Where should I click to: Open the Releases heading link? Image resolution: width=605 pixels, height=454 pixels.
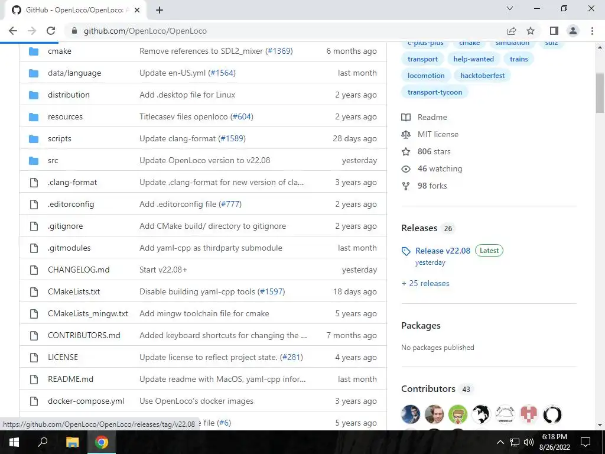point(419,228)
